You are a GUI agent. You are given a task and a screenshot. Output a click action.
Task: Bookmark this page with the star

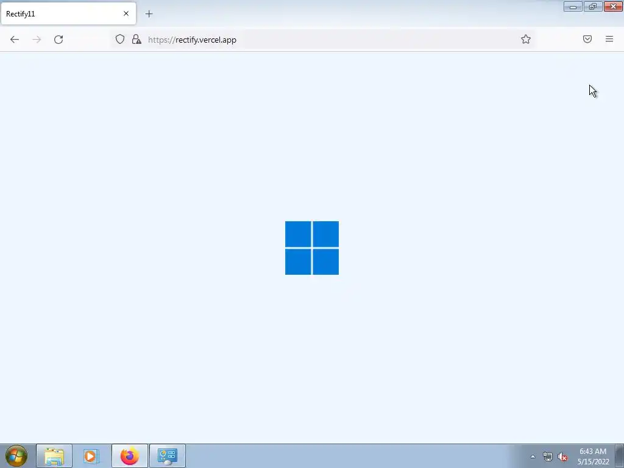(x=526, y=39)
